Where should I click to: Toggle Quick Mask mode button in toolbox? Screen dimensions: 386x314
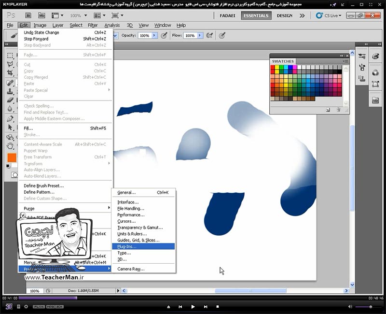[15, 175]
